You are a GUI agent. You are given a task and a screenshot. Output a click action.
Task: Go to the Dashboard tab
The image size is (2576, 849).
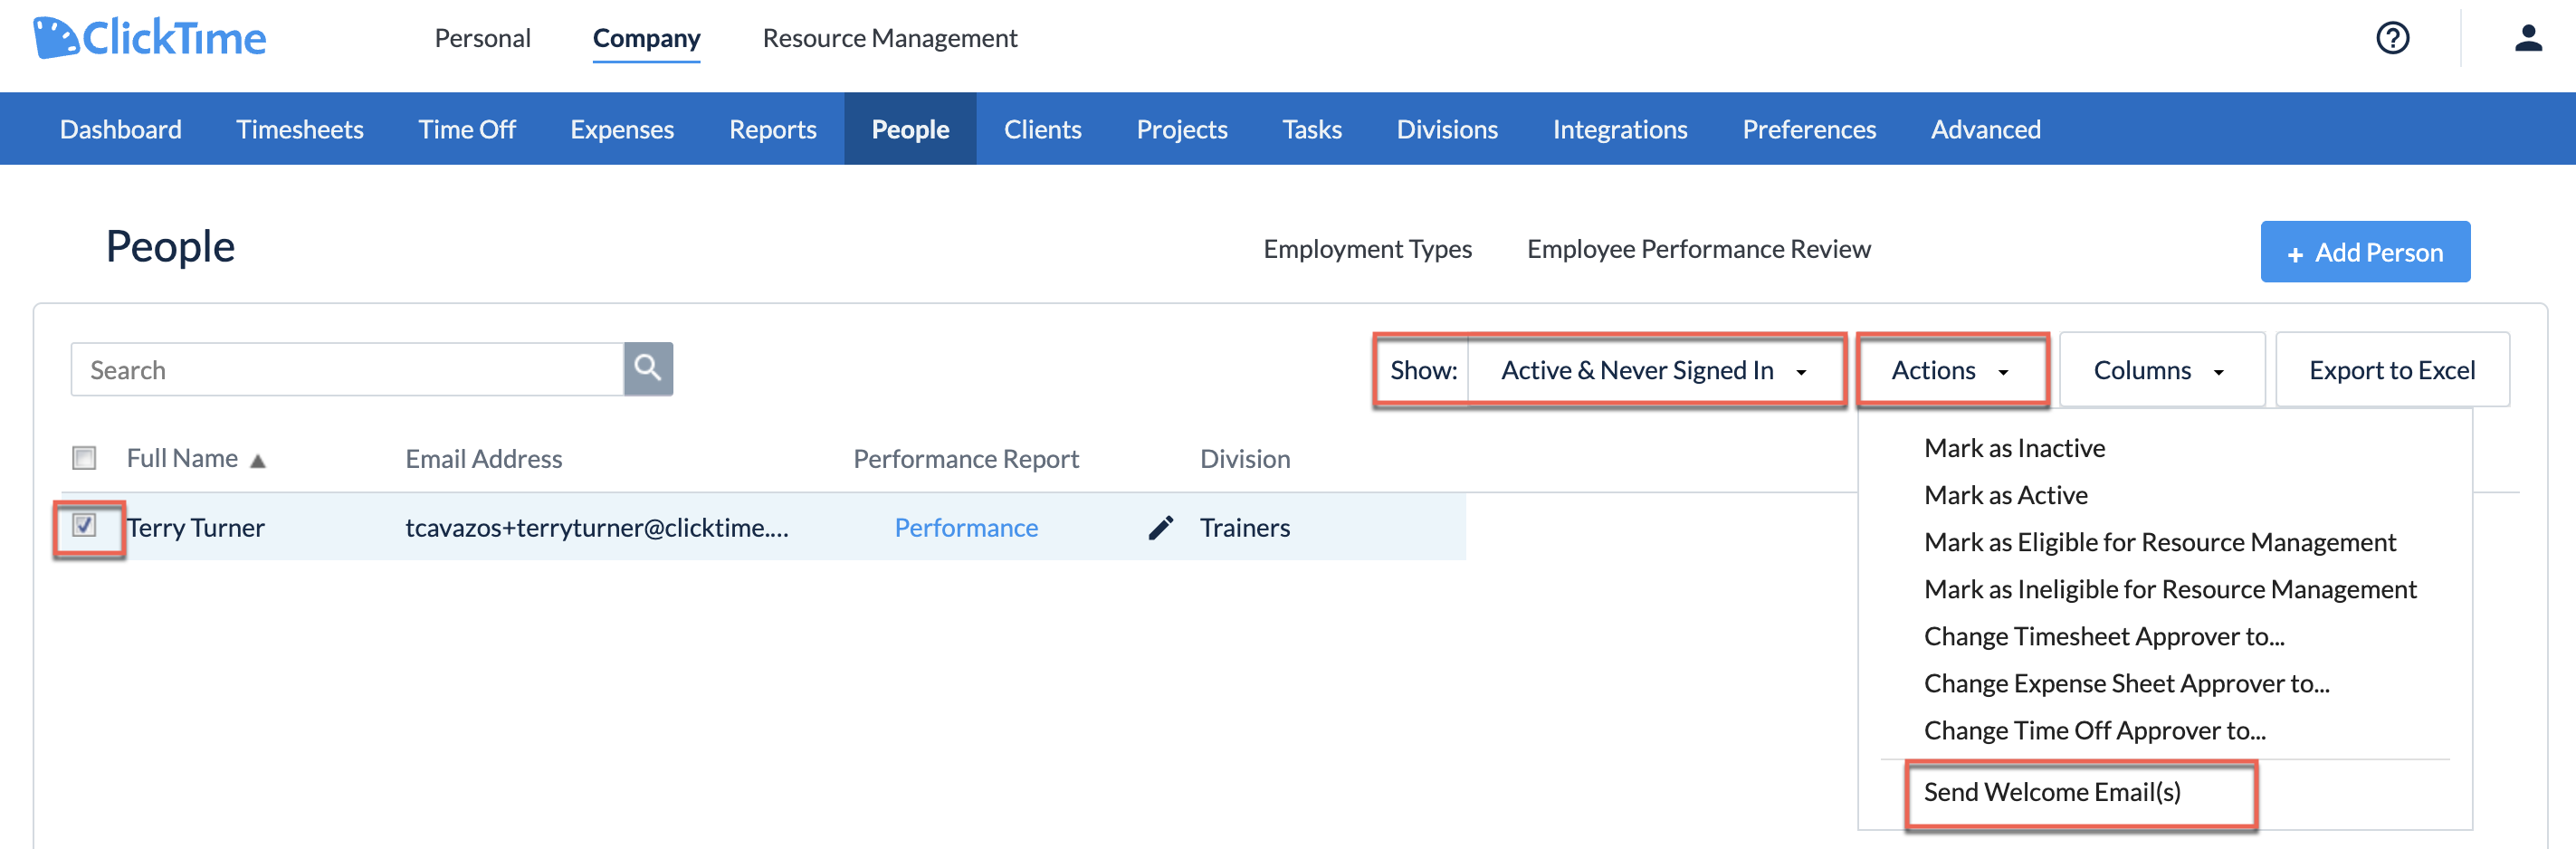(x=121, y=129)
